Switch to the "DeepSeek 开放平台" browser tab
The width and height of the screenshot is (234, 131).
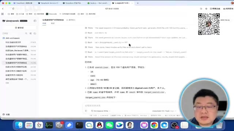pyautogui.click(x=72, y=3)
